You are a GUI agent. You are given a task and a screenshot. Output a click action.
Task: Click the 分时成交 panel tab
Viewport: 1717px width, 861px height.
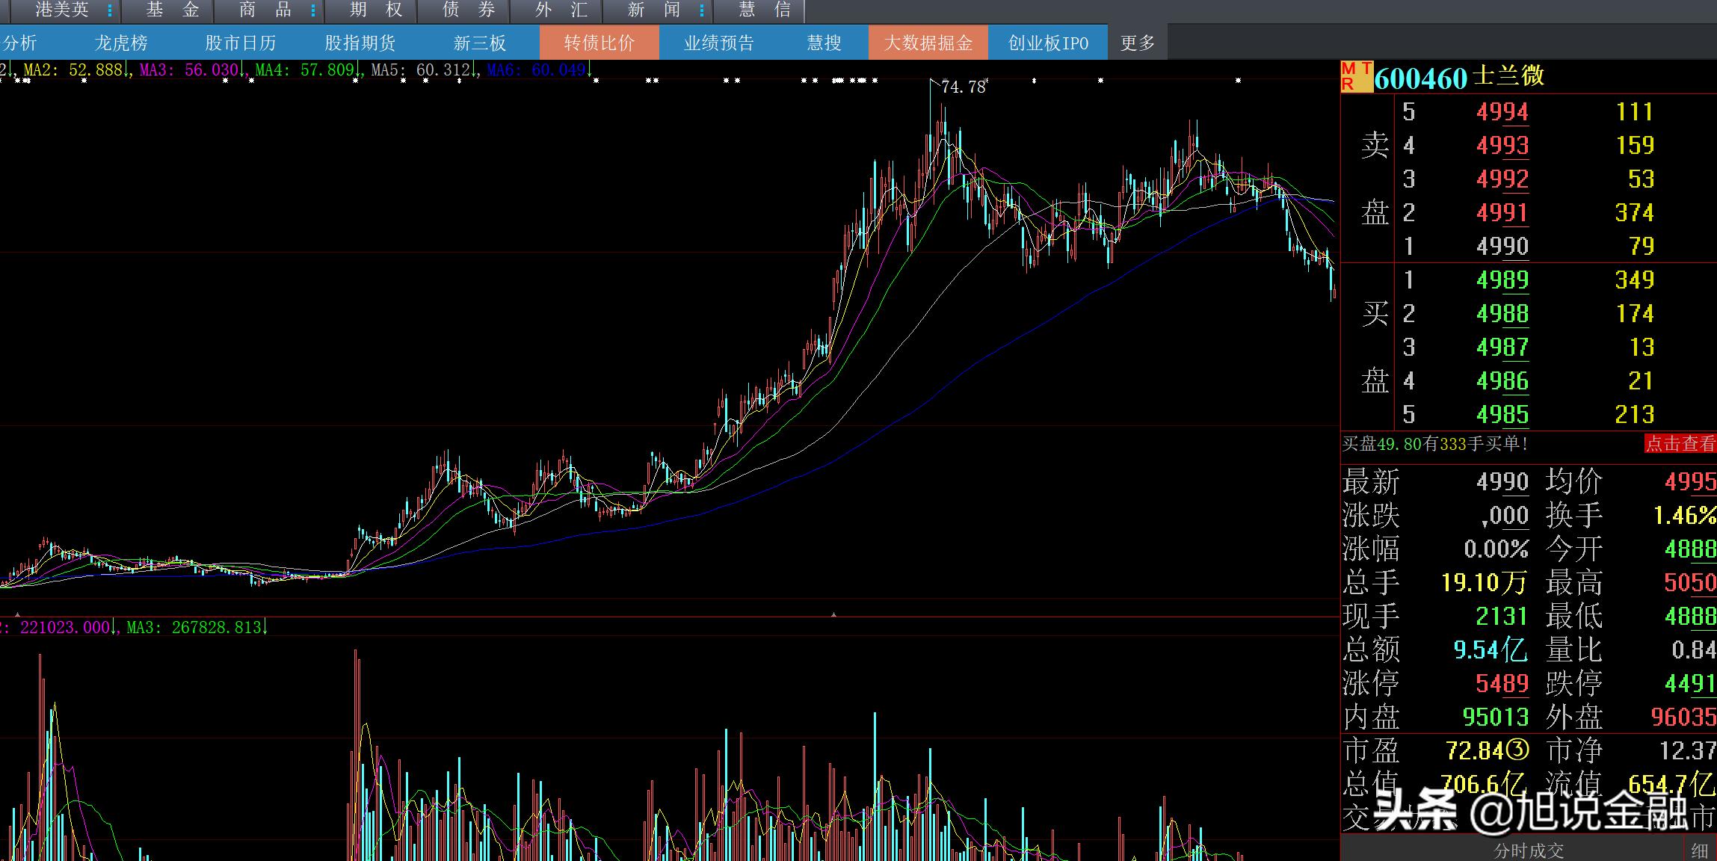click(1529, 851)
